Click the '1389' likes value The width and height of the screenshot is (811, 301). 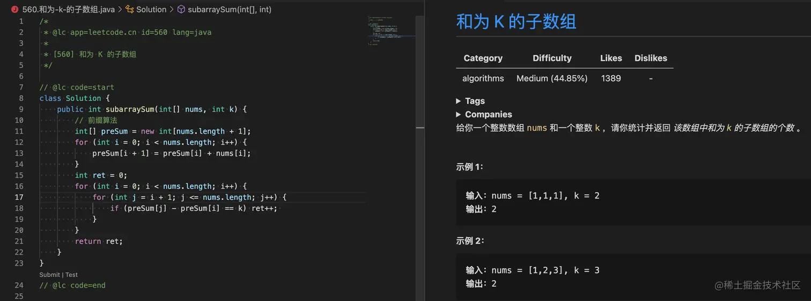click(x=611, y=78)
